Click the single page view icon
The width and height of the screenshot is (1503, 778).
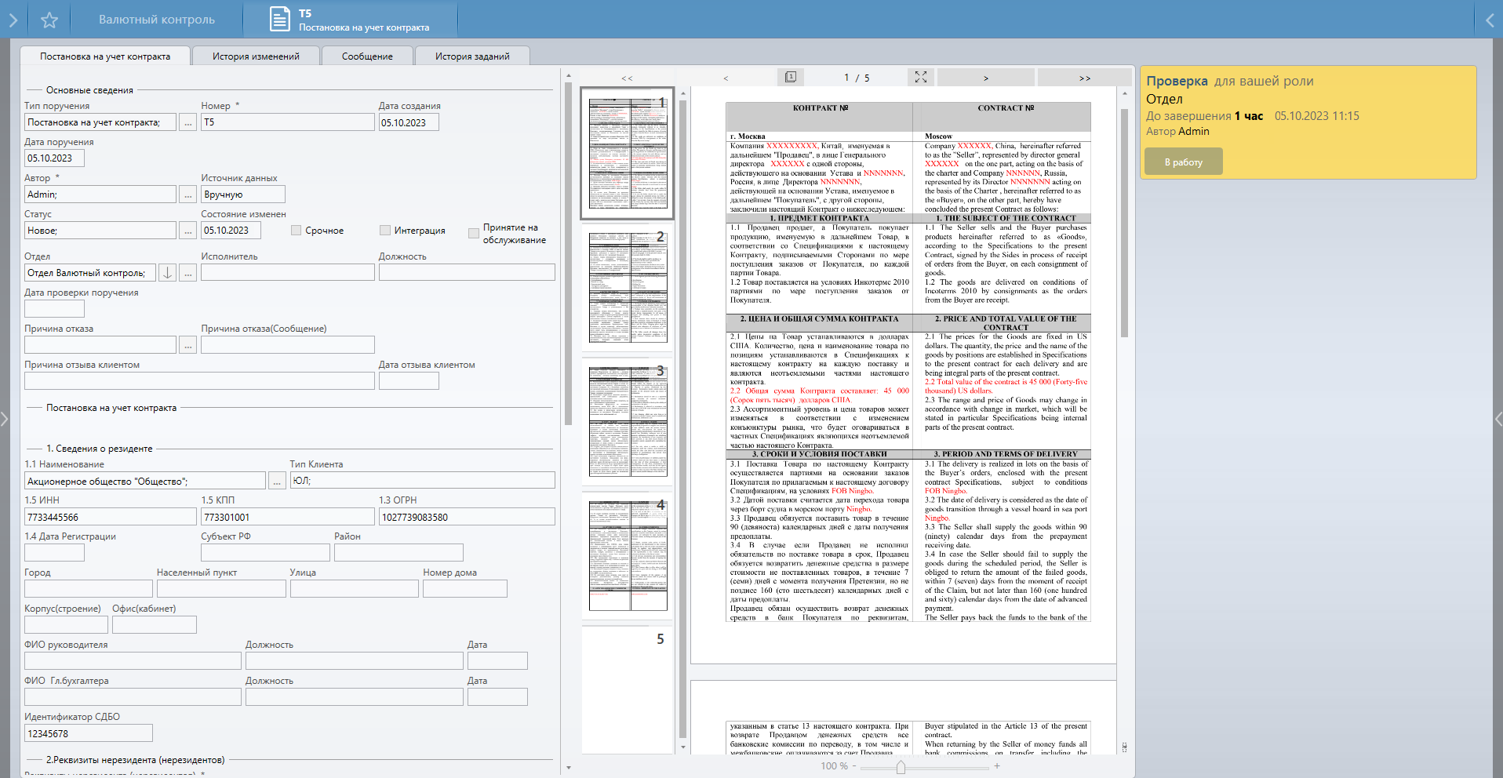click(791, 77)
